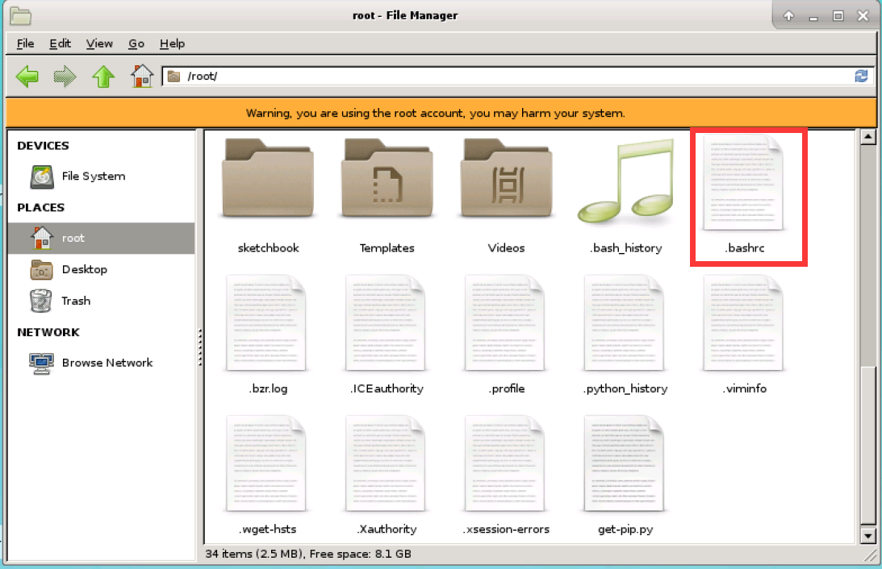Open the Go menu
The height and width of the screenshot is (569, 882).
point(136,44)
